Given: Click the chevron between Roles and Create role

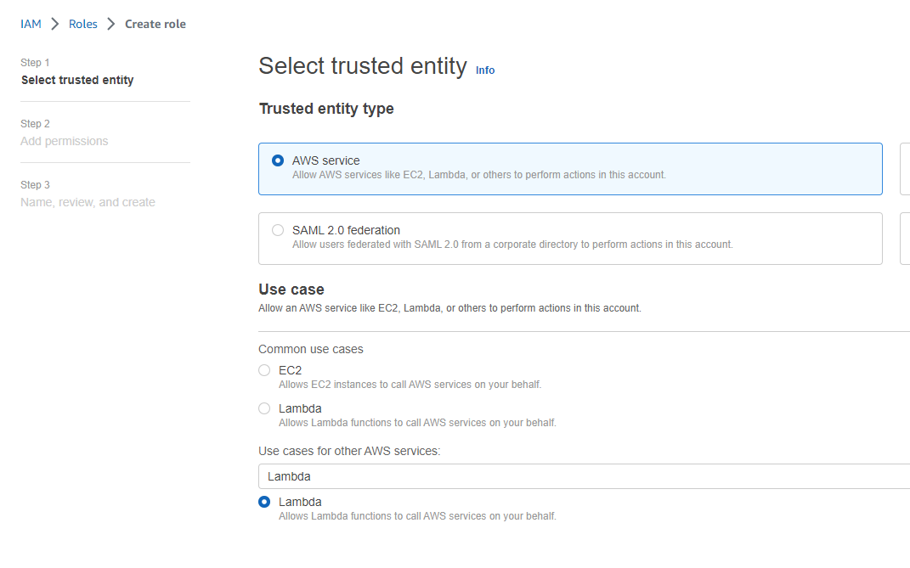Looking at the screenshot, I should 111,24.
